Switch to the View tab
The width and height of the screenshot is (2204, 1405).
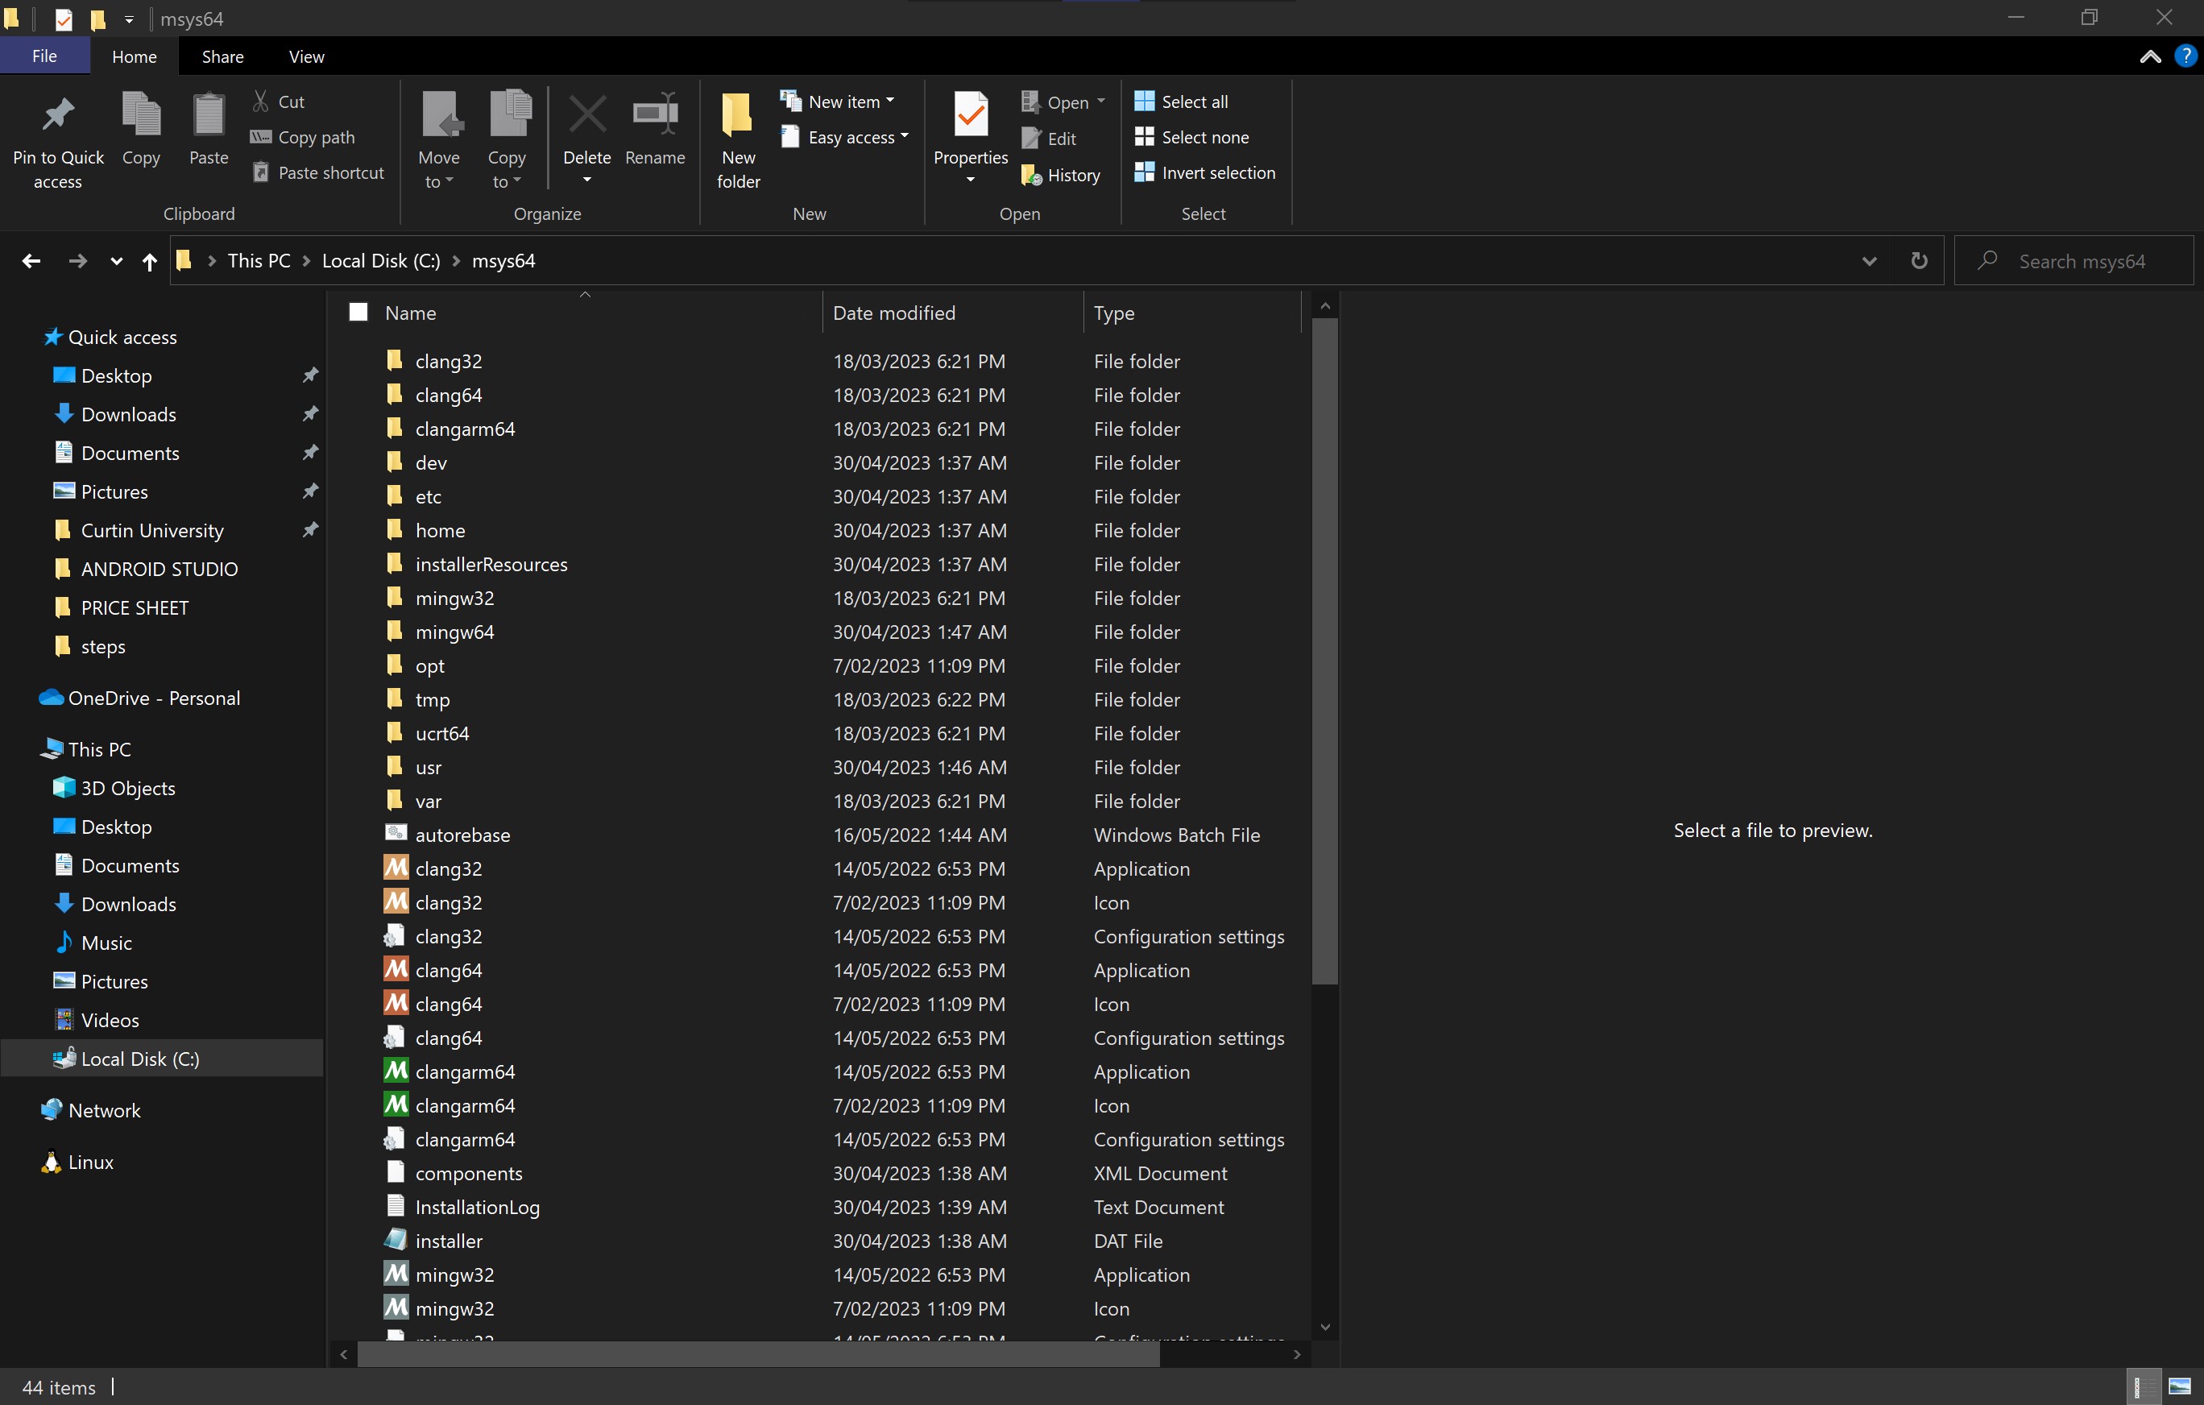click(x=305, y=56)
